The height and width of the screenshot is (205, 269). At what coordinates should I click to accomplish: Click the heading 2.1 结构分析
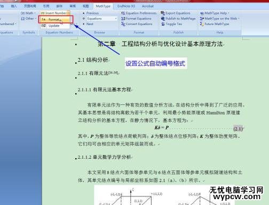93,60
